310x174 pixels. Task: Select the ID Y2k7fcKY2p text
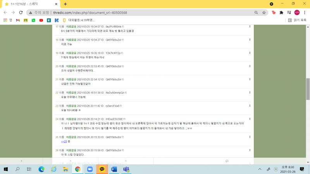pyautogui.click(x=113, y=53)
